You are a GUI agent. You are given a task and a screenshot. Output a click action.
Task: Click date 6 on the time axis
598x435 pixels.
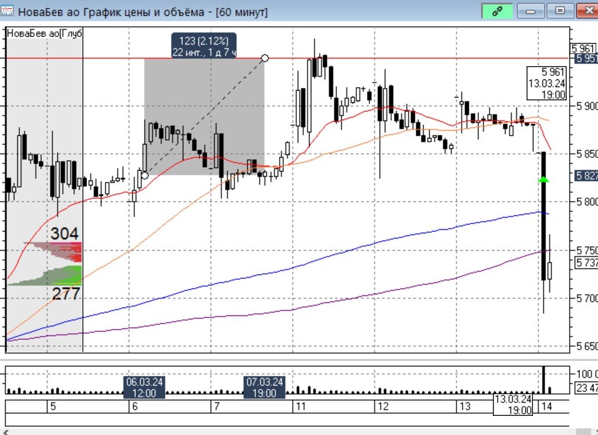click(x=135, y=407)
